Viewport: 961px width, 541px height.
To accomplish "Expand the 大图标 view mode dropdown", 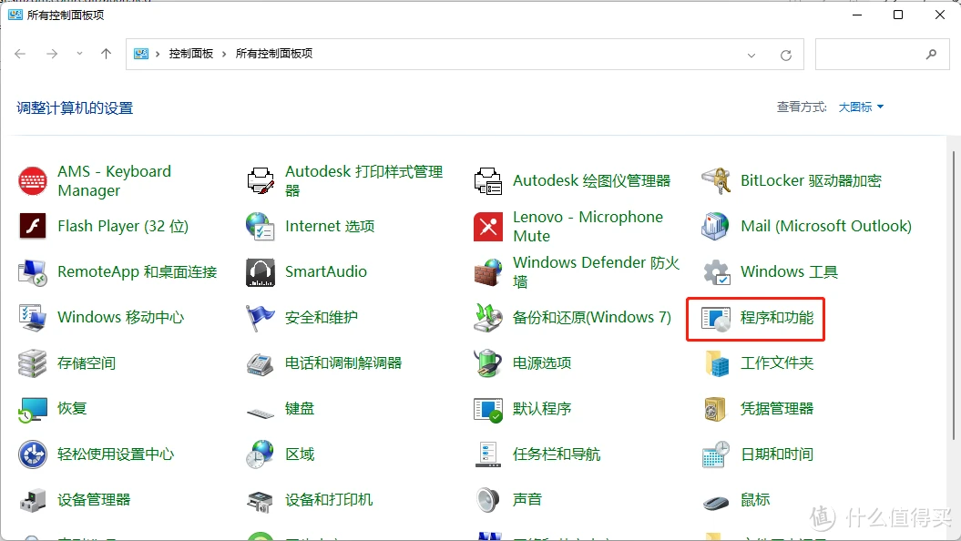I will 861,107.
